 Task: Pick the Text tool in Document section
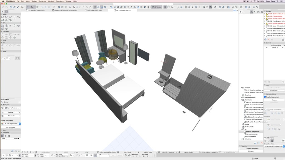click(3, 34)
